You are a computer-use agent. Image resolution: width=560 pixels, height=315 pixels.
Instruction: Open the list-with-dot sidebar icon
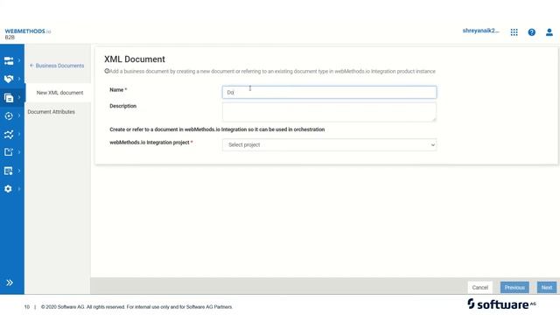[x=9, y=171]
